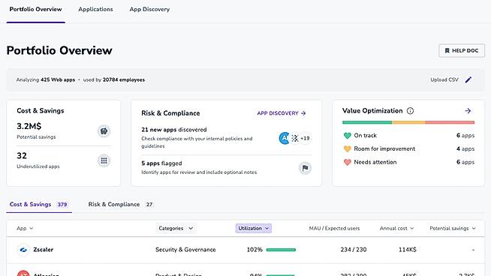
Task: Select the Risk & Compliance 27 table tab
Action: coord(121,204)
